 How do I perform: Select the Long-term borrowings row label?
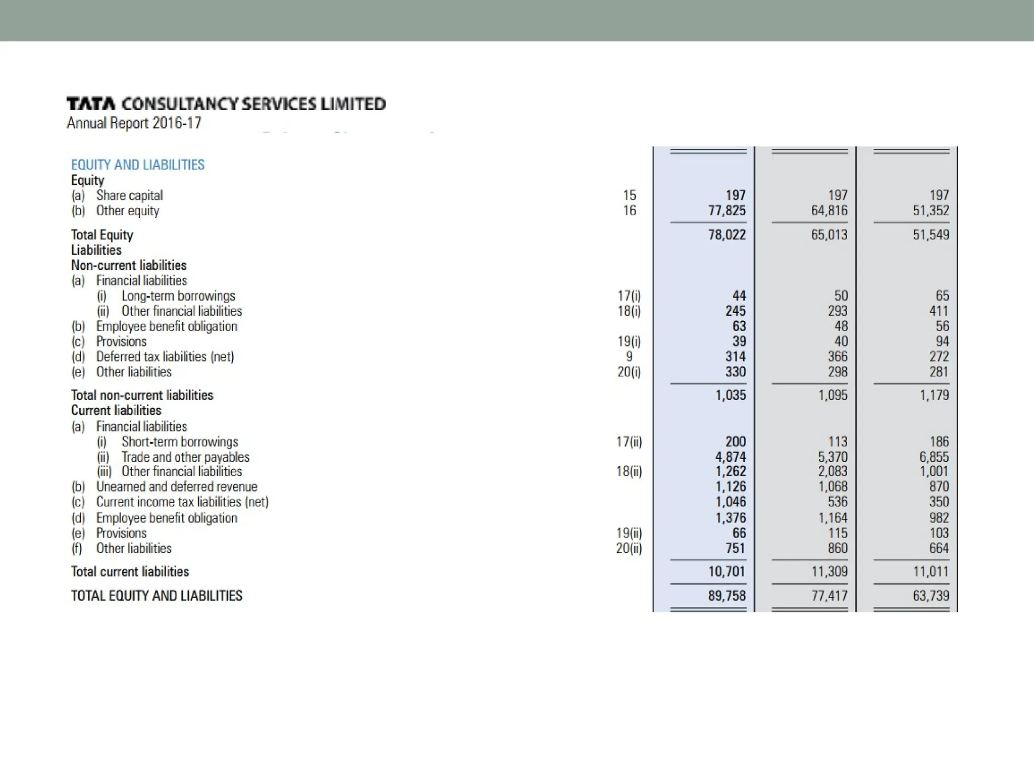click(178, 296)
